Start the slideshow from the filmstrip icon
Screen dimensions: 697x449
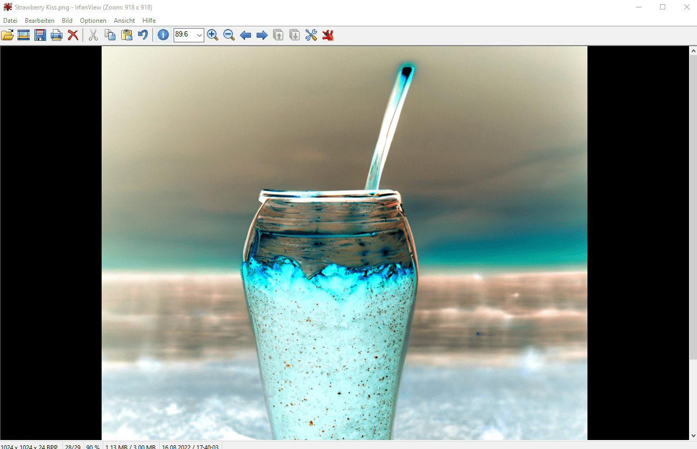click(x=23, y=35)
